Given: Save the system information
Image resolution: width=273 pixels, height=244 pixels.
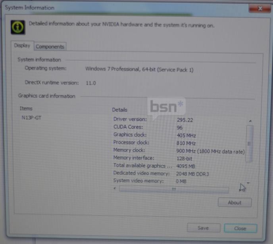Looking at the screenshot, I should pos(203,228).
